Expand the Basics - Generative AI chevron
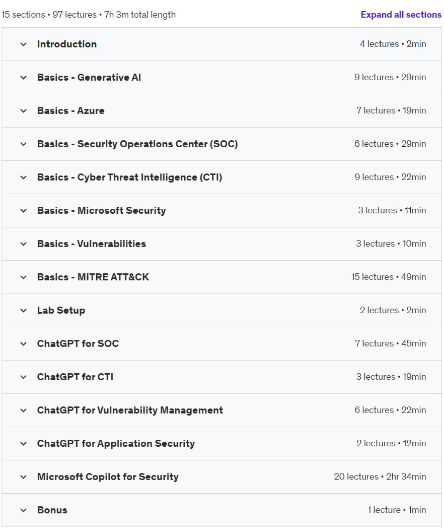Viewport: 444px width, 529px height. tap(23, 78)
